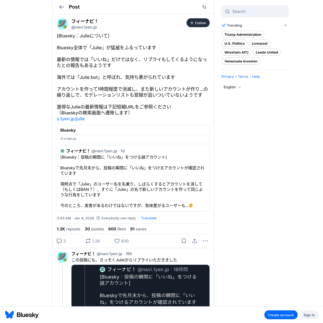323x323 pixels.
Task: Focus the Search input field
Action: [255, 12]
